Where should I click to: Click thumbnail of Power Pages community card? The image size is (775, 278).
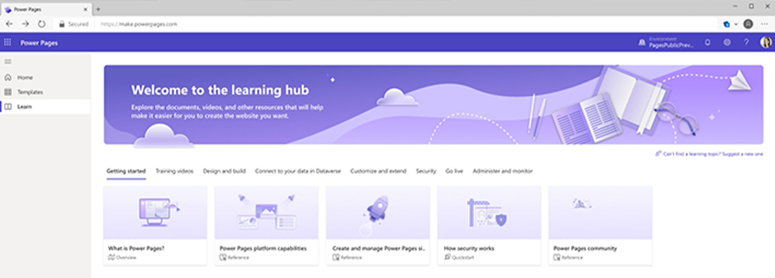pyautogui.click(x=601, y=213)
